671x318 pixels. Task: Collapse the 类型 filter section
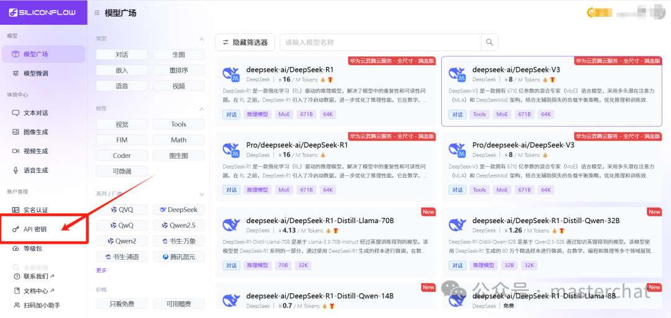(202, 39)
